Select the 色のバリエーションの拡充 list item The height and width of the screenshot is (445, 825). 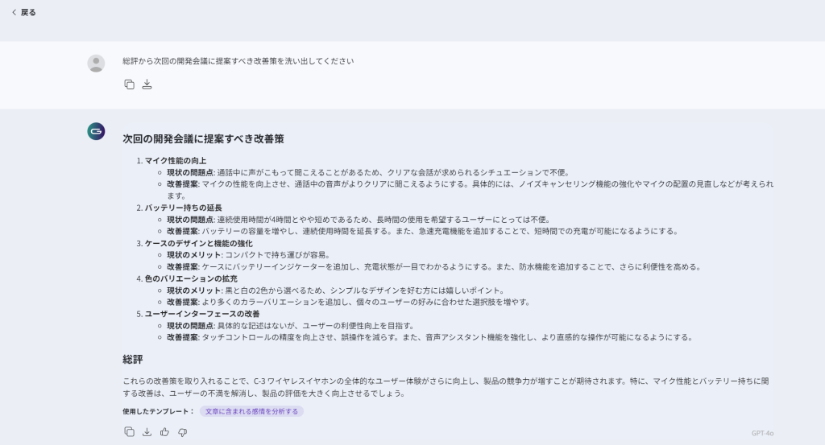coord(190,278)
